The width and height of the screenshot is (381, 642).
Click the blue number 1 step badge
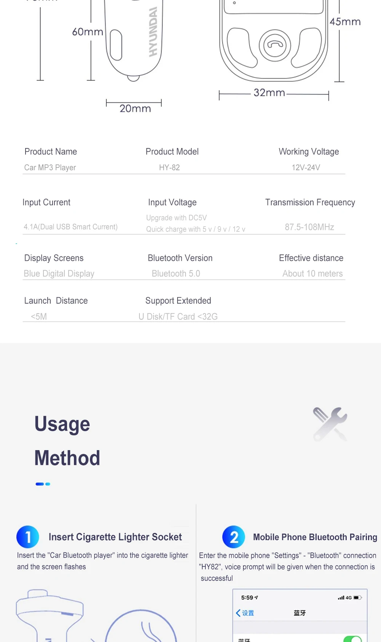[x=28, y=537]
